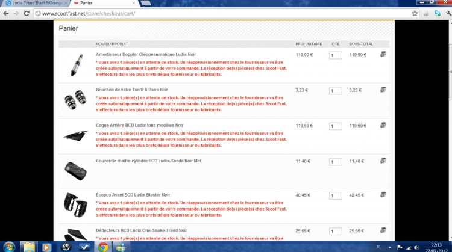452x252 pixels.
Task: Open Déflecteurs BCD Ludix One-Snake-Trend link
Action: coord(142,230)
